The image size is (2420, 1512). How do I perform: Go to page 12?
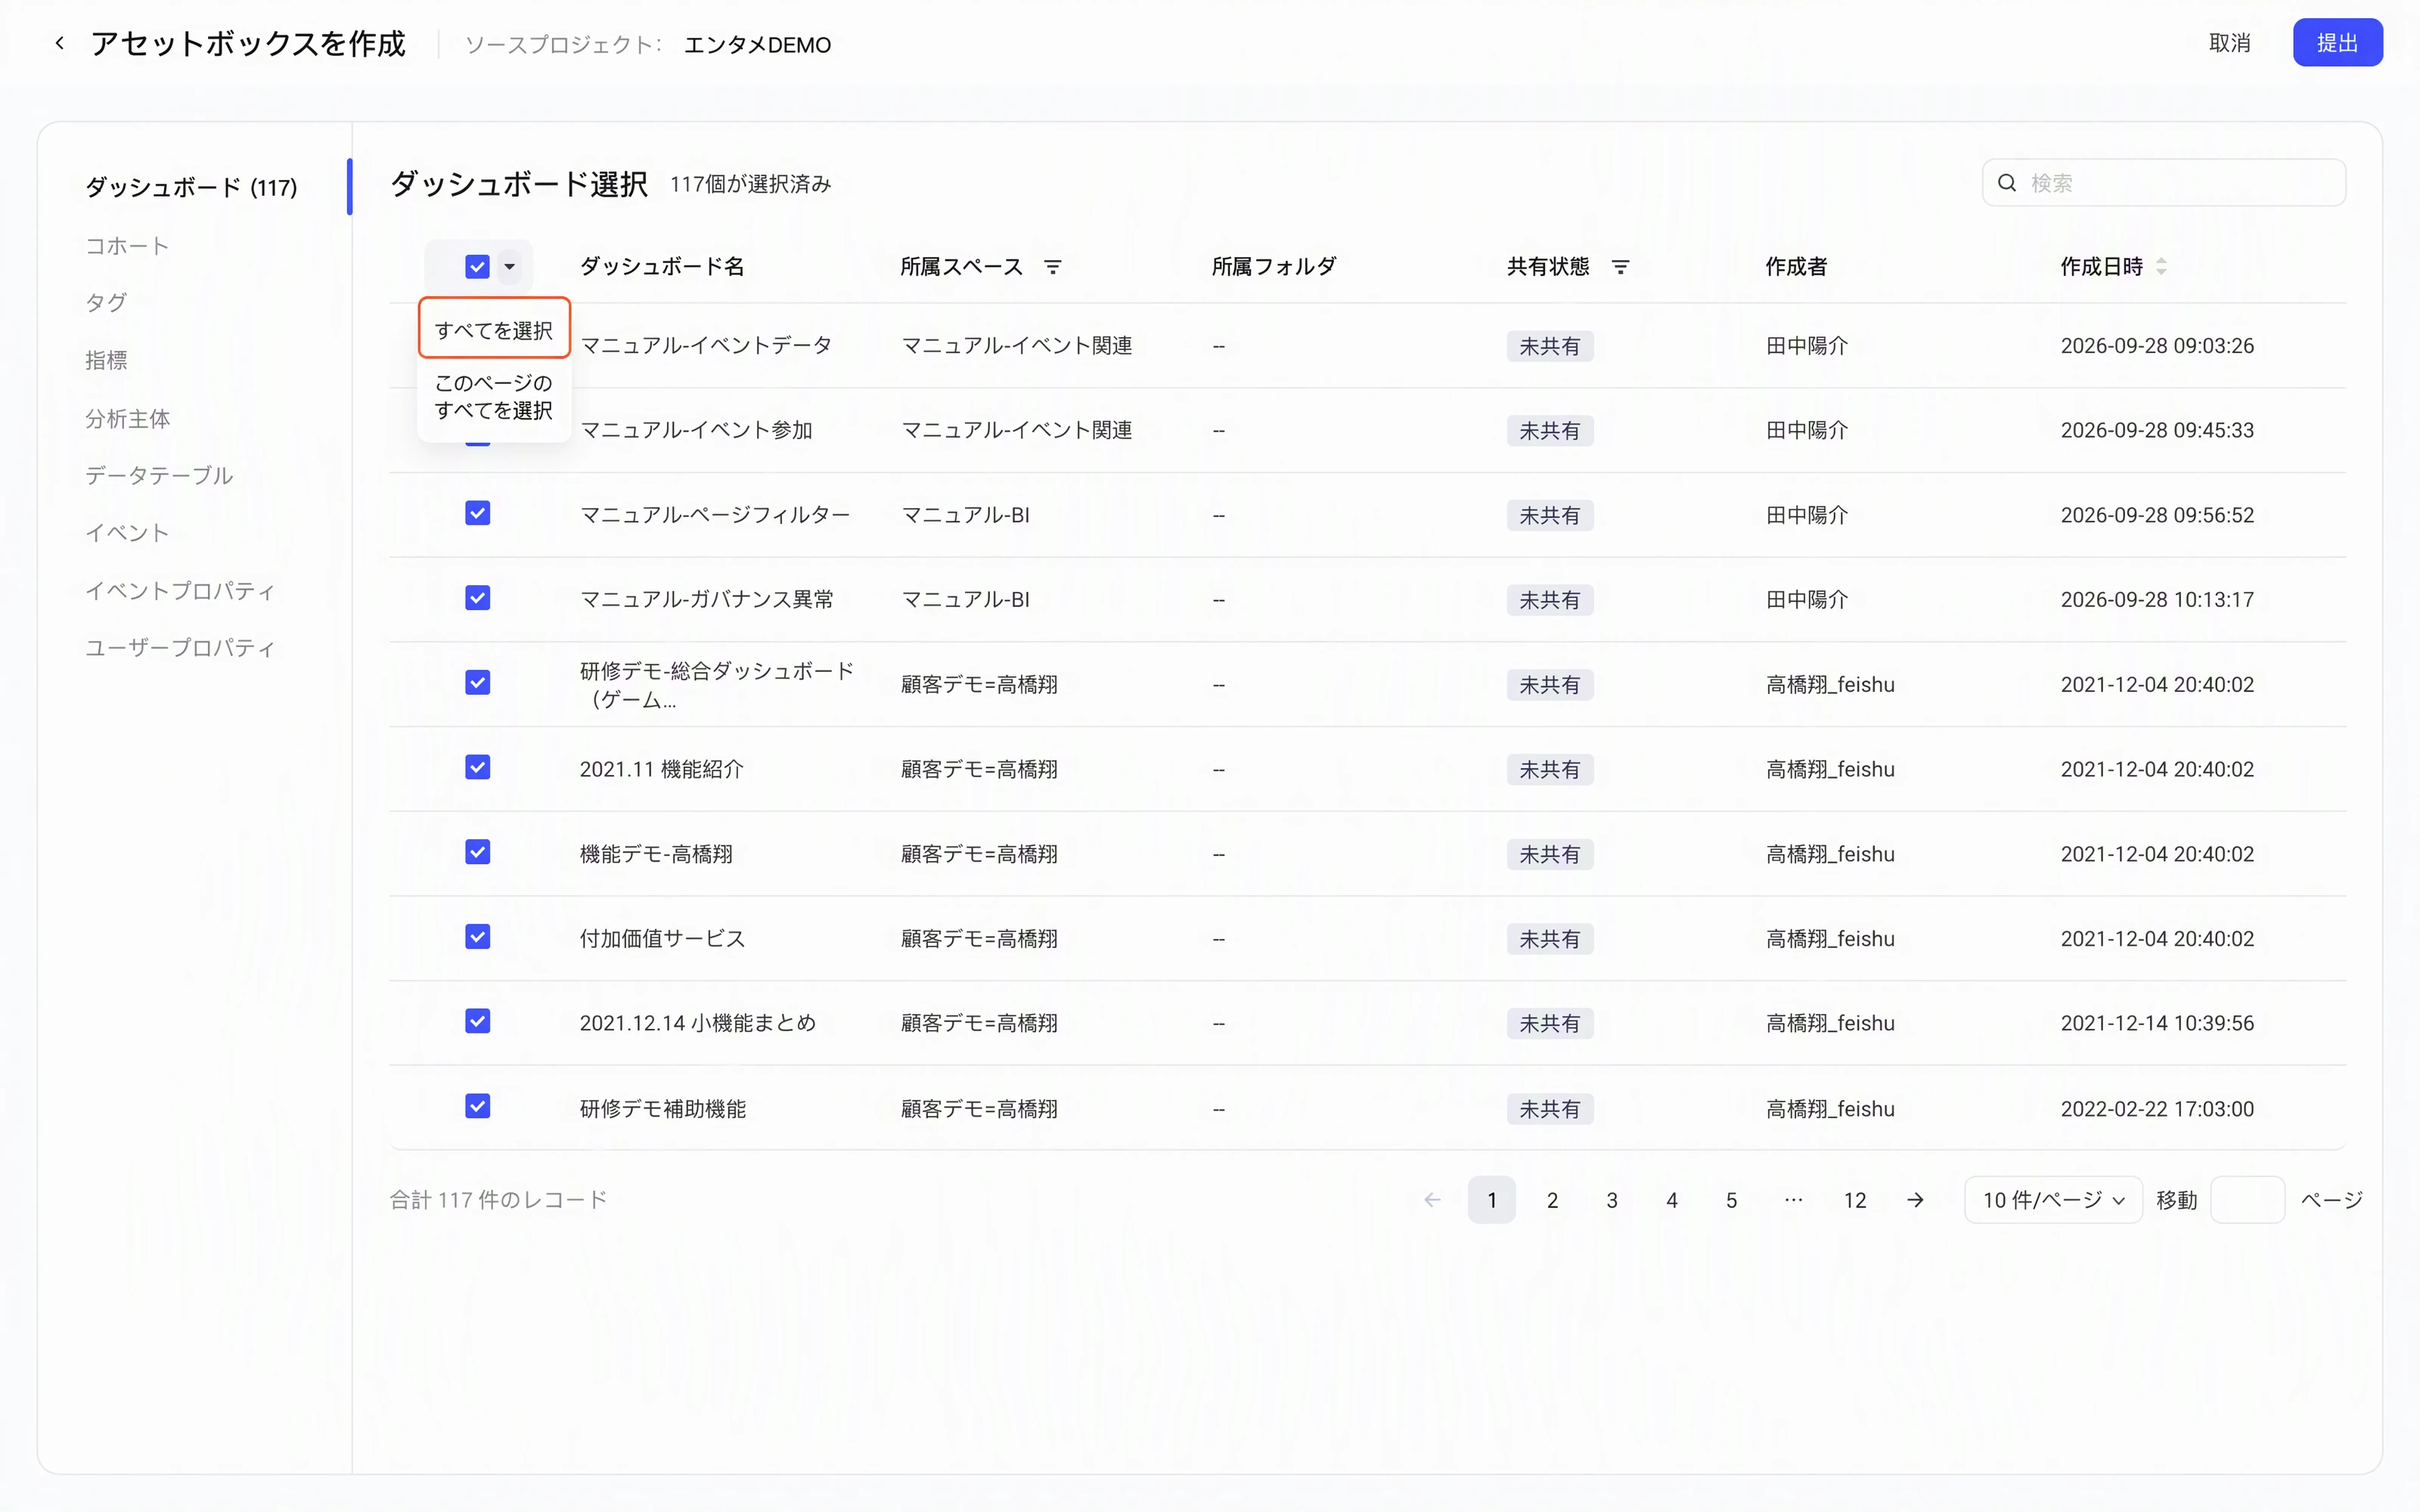(x=1854, y=1200)
